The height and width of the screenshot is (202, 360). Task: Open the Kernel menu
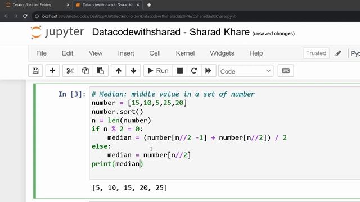[185, 53]
